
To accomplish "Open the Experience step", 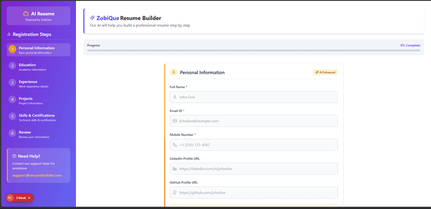I will click(39, 83).
